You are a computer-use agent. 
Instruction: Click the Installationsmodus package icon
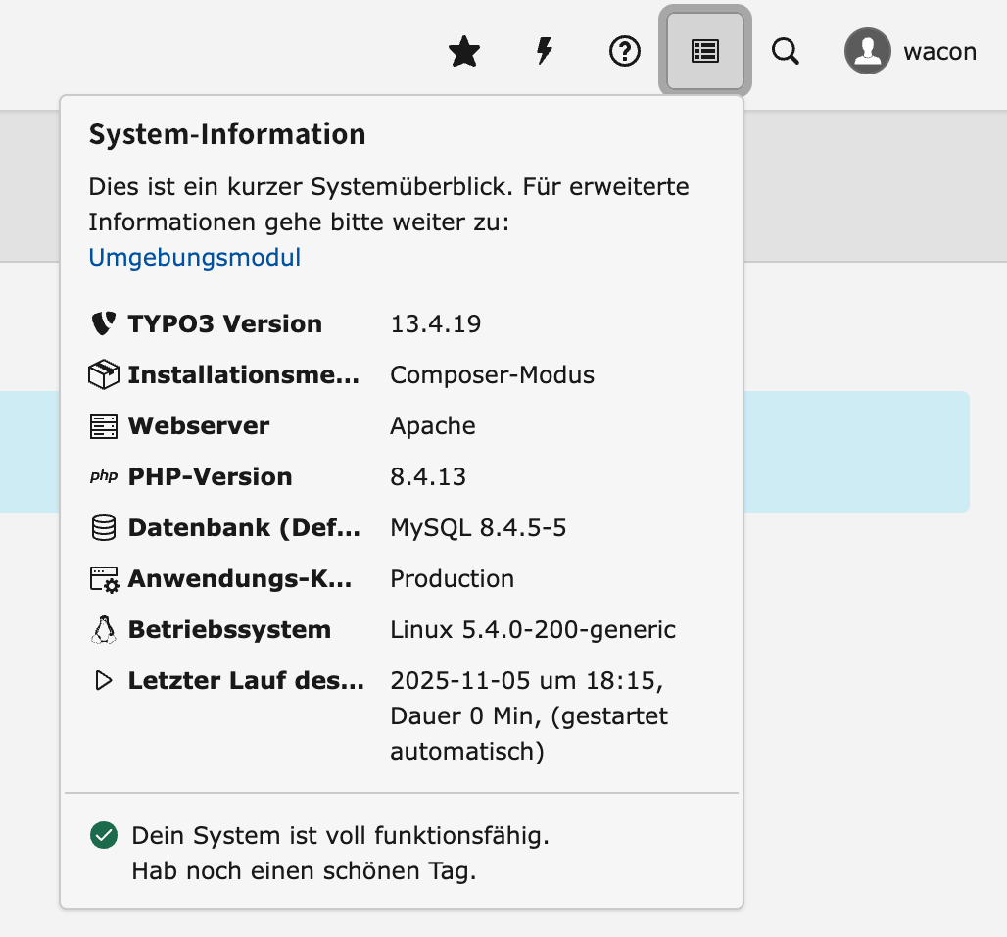103,375
